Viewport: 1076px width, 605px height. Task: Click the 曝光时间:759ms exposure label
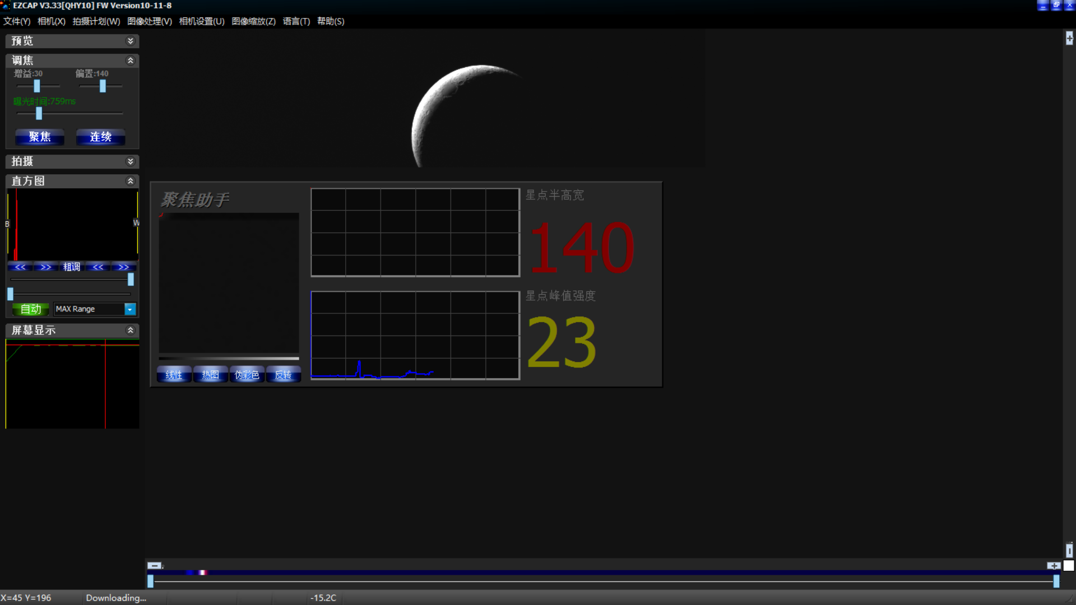pyautogui.click(x=44, y=101)
